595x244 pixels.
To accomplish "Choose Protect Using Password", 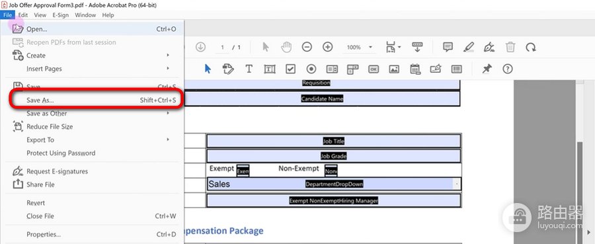I will coord(92,153).
